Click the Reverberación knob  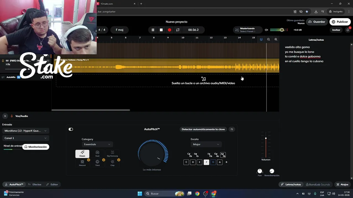272,171
